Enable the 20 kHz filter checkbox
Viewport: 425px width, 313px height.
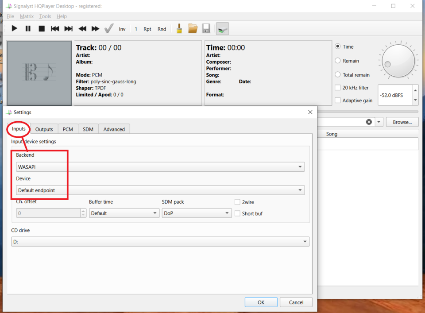point(338,88)
